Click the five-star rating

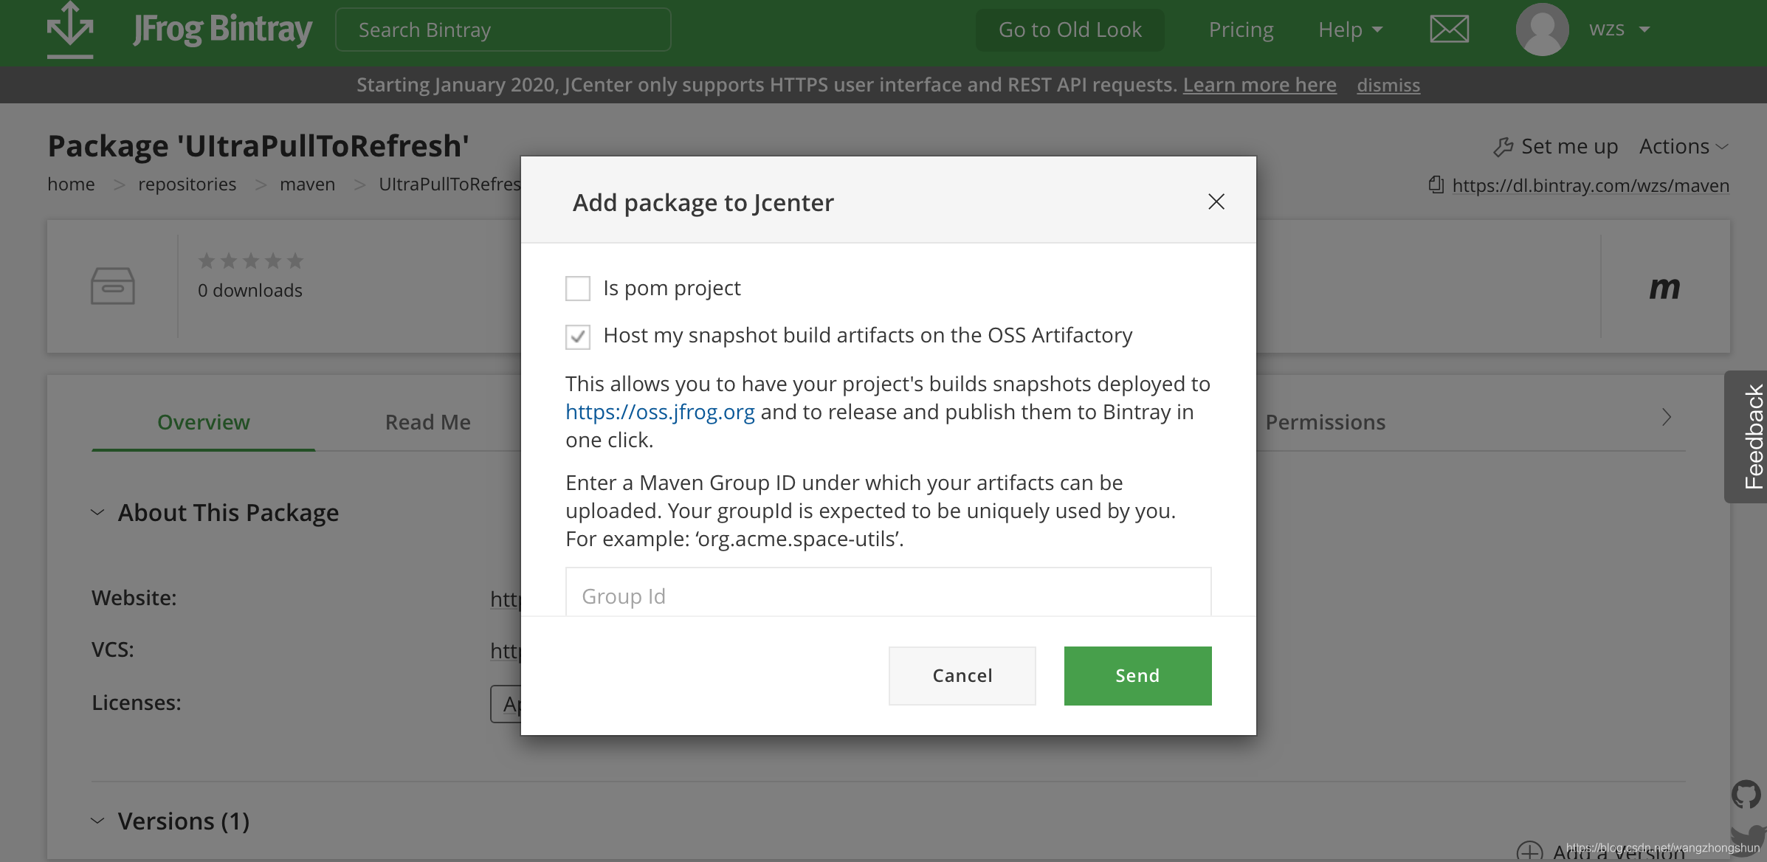[x=250, y=261]
